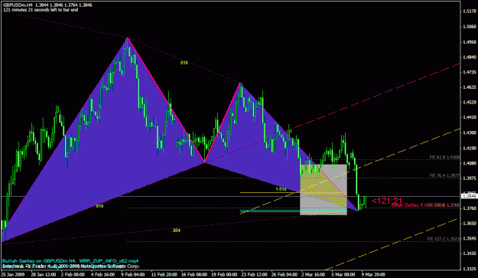Click the red Gartley label ending in 1.3766
Image resolution: width=478 pixels, height=278 pixels.
pos(425,205)
